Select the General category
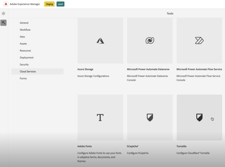This screenshot has height=167, width=225. (x=24, y=23)
